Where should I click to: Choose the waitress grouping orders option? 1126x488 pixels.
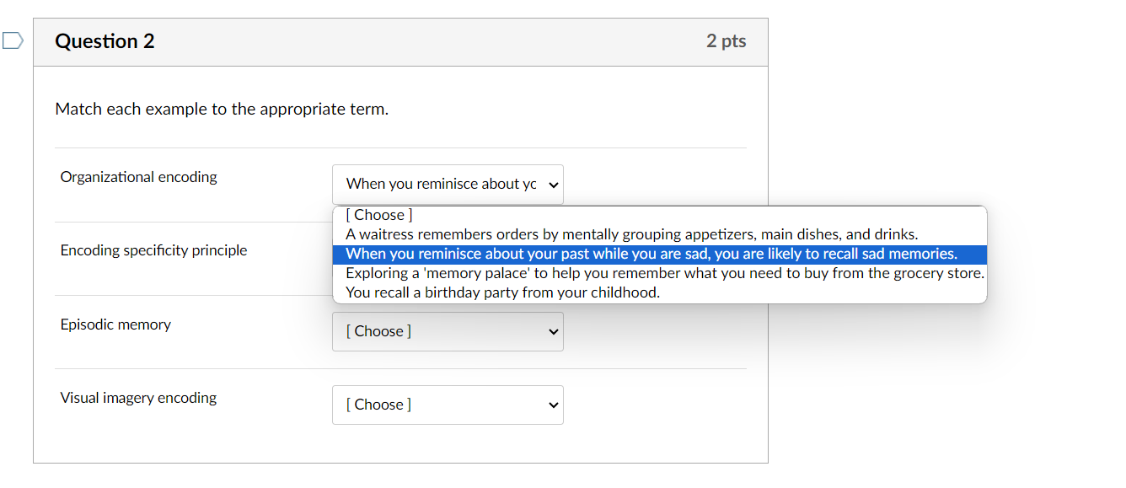pyautogui.click(x=631, y=234)
